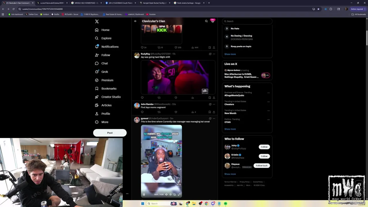
Task: Open the Windows Start menu
Action: pyautogui.click(x=143, y=204)
